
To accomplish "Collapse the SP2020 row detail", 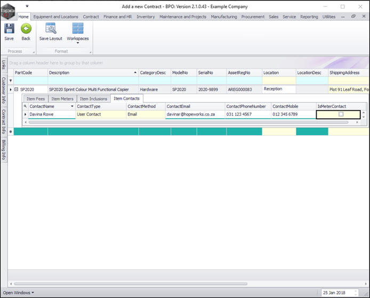I will click(x=17, y=89).
